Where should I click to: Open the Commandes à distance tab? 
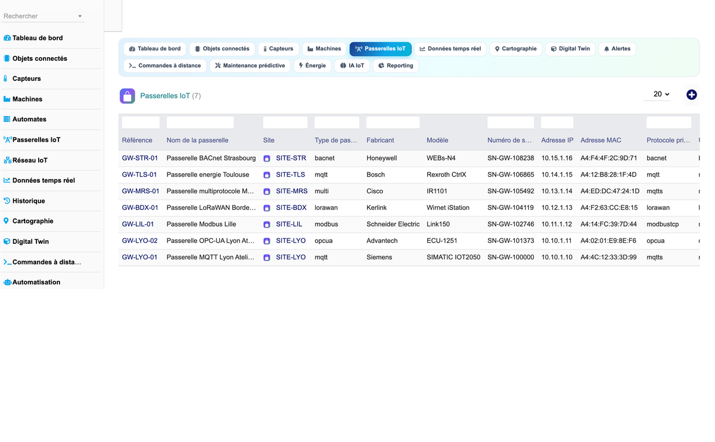[x=165, y=65]
